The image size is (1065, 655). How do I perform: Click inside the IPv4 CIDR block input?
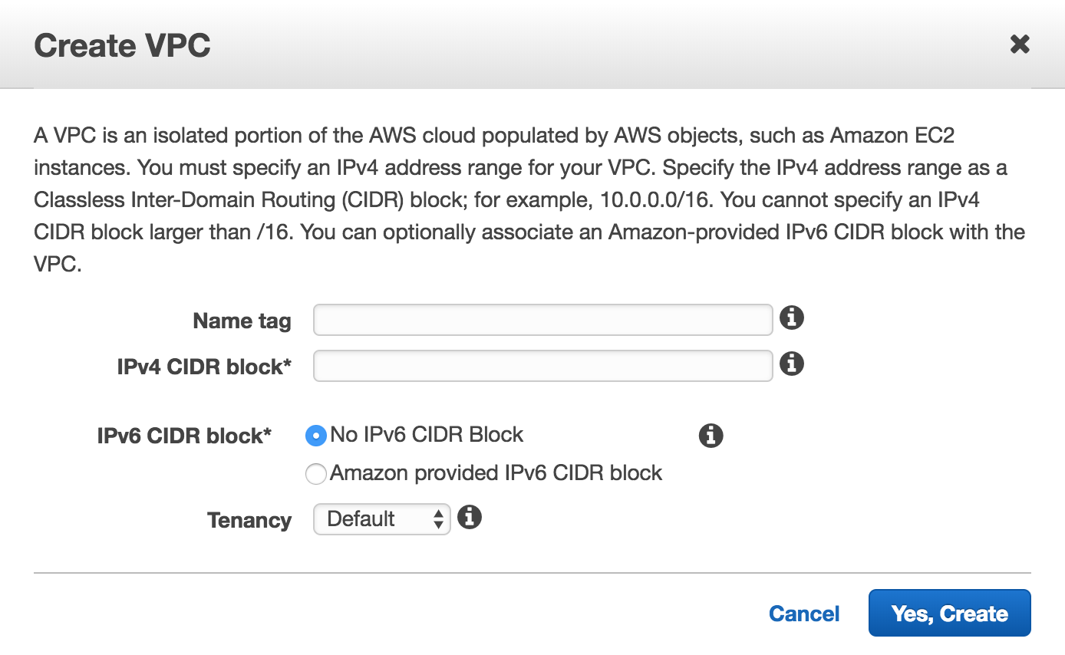coord(542,366)
